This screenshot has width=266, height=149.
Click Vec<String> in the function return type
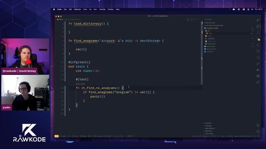tap(150, 41)
